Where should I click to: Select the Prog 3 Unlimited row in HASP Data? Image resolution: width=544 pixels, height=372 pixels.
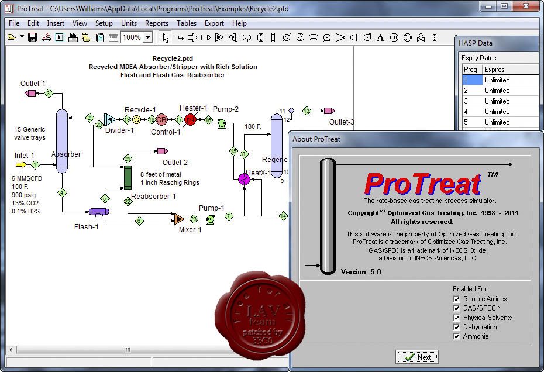pos(501,101)
